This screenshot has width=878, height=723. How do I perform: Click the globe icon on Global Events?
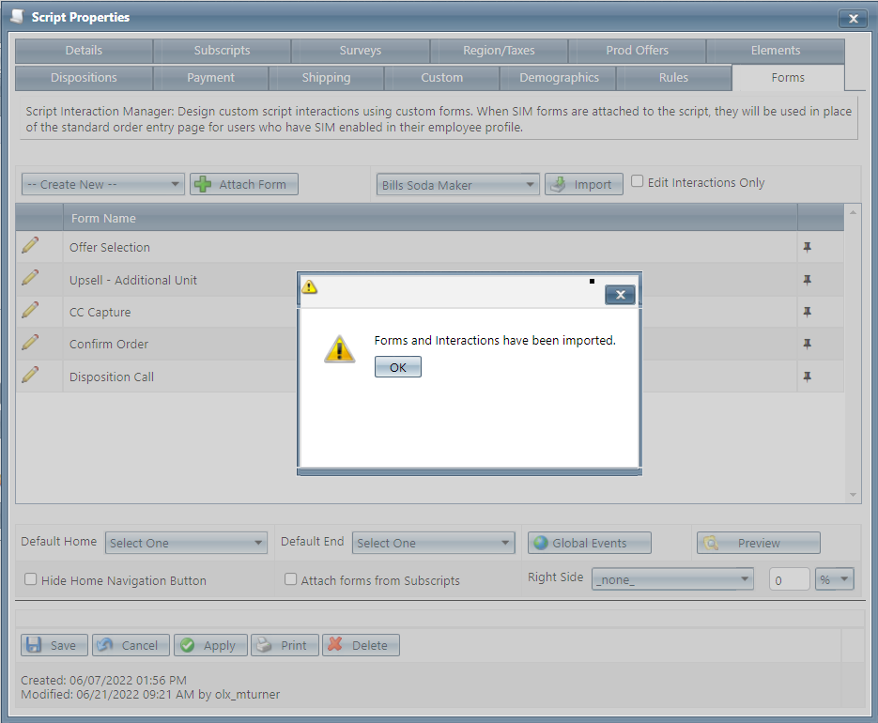click(539, 543)
